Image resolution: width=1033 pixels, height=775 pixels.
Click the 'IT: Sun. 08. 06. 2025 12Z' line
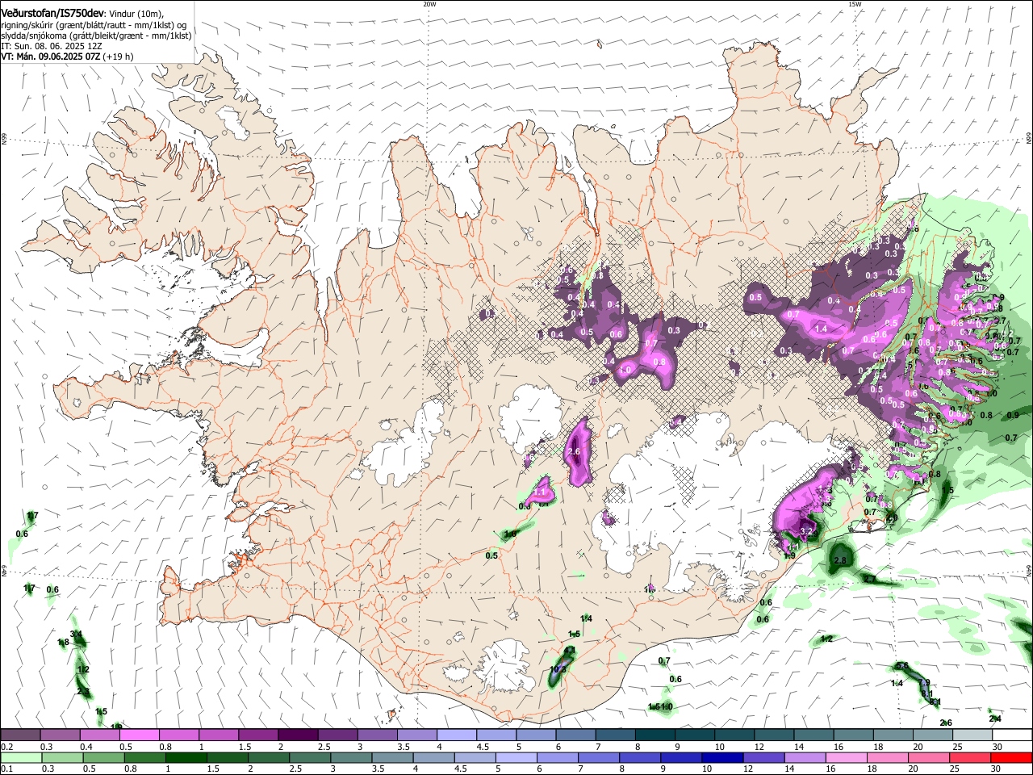click(x=53, y=46)
